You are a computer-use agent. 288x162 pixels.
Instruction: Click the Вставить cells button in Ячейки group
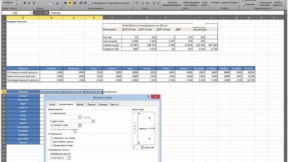[x=216, y=3]
